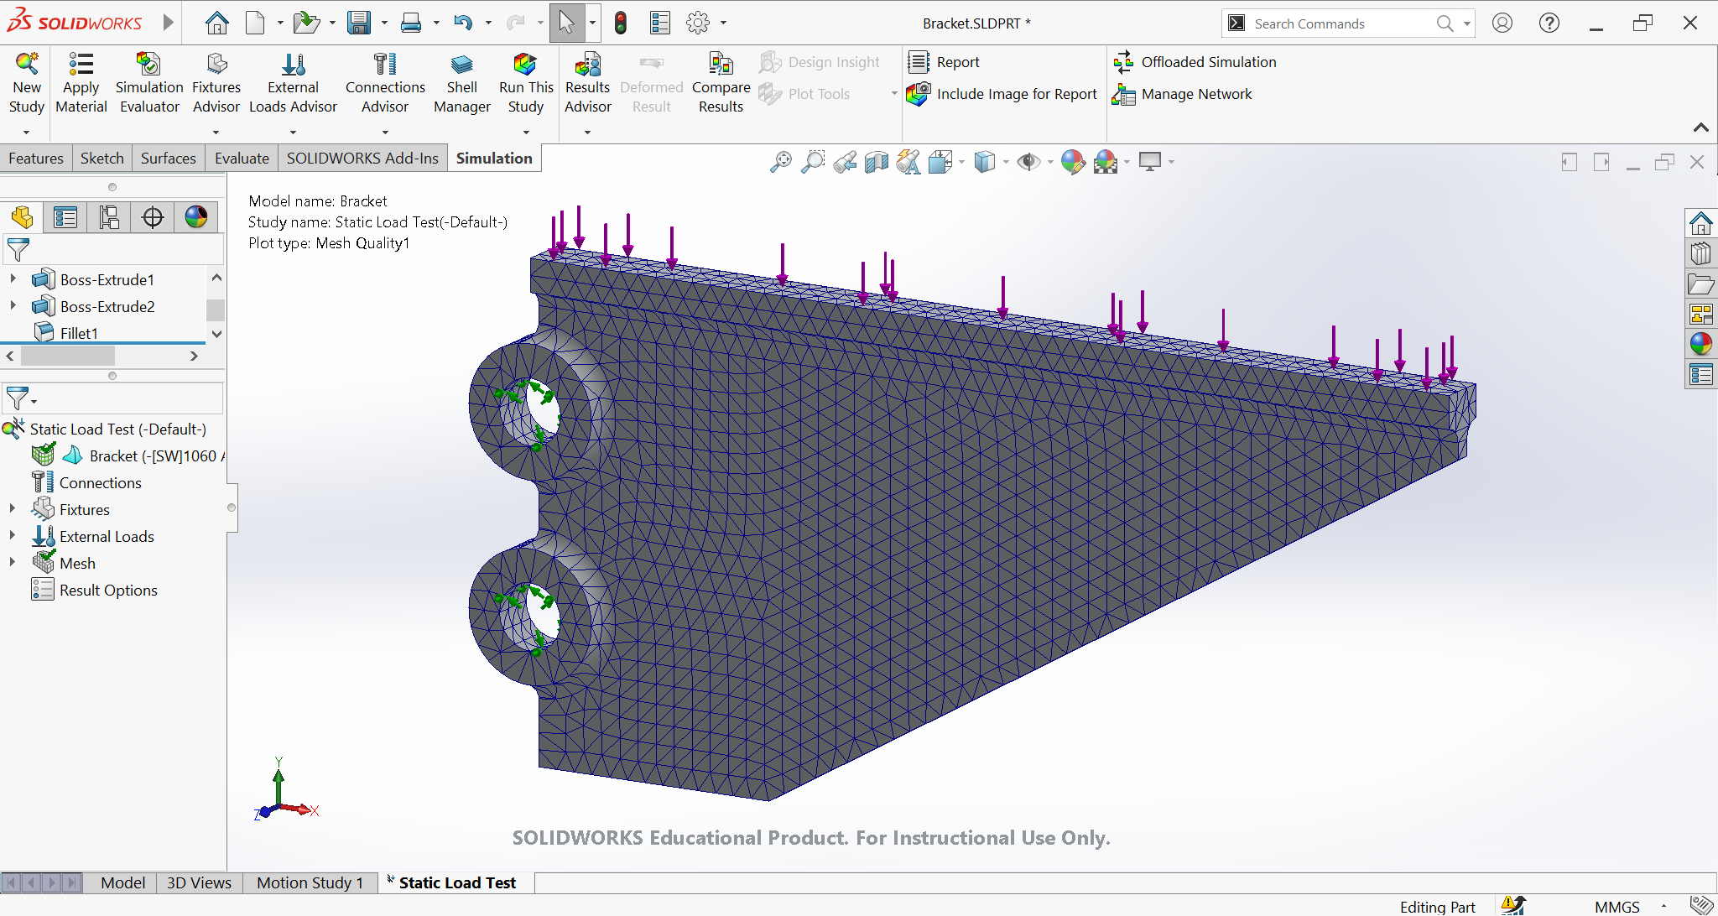Image resolution: width=1718 pixels, height=916 pixels.
Task: Click the Save icon
Action: coord(359,23)
